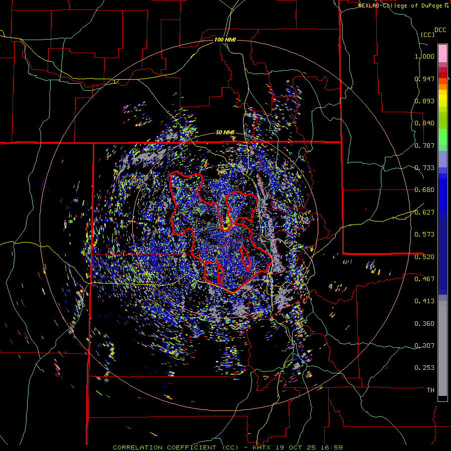Click the 0.413 colorbar value label
Viewport: 451px width, 451px height.
coord(424,301)
